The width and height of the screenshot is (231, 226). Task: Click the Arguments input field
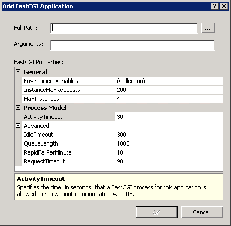coord(133,45)
